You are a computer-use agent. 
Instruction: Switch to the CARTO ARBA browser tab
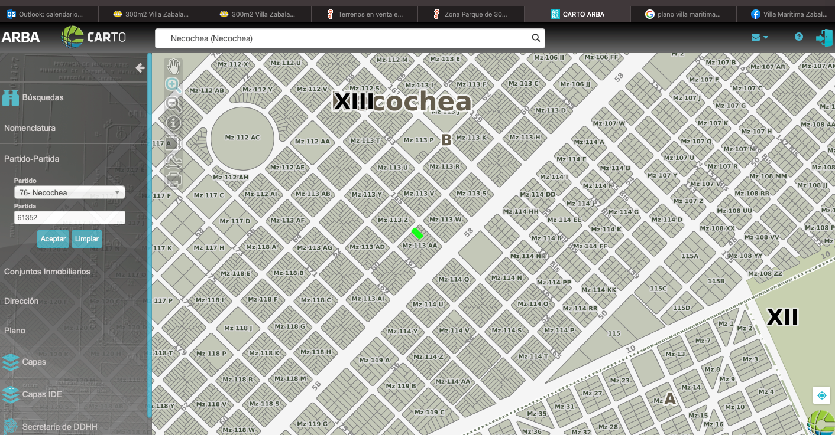coord(578,14)
